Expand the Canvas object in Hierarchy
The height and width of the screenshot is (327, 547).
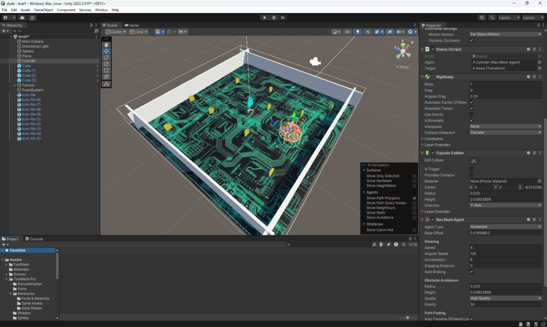coord(15,85)
